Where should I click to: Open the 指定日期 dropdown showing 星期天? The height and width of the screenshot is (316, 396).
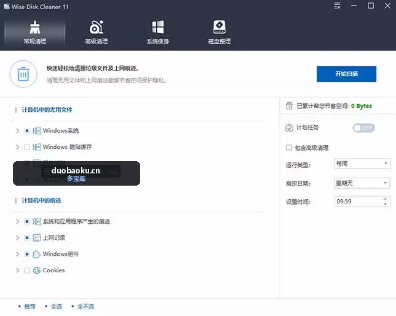pyautogui.click(x=362, y=183)
